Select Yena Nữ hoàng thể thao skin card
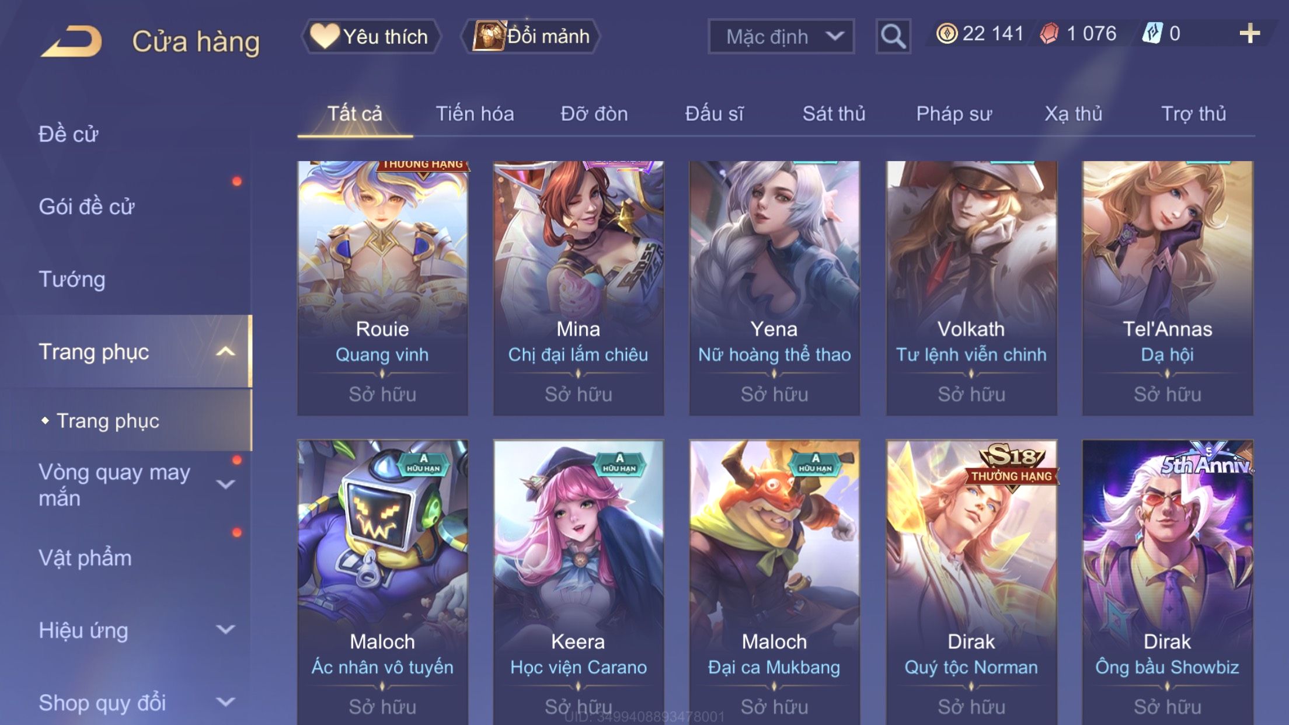 [x=774, y=288]
